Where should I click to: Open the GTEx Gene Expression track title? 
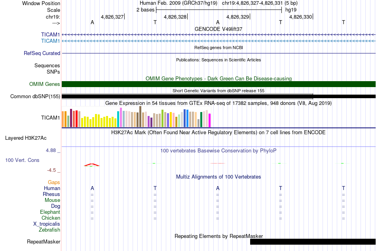pyautogui.click(x=218, y=103)
